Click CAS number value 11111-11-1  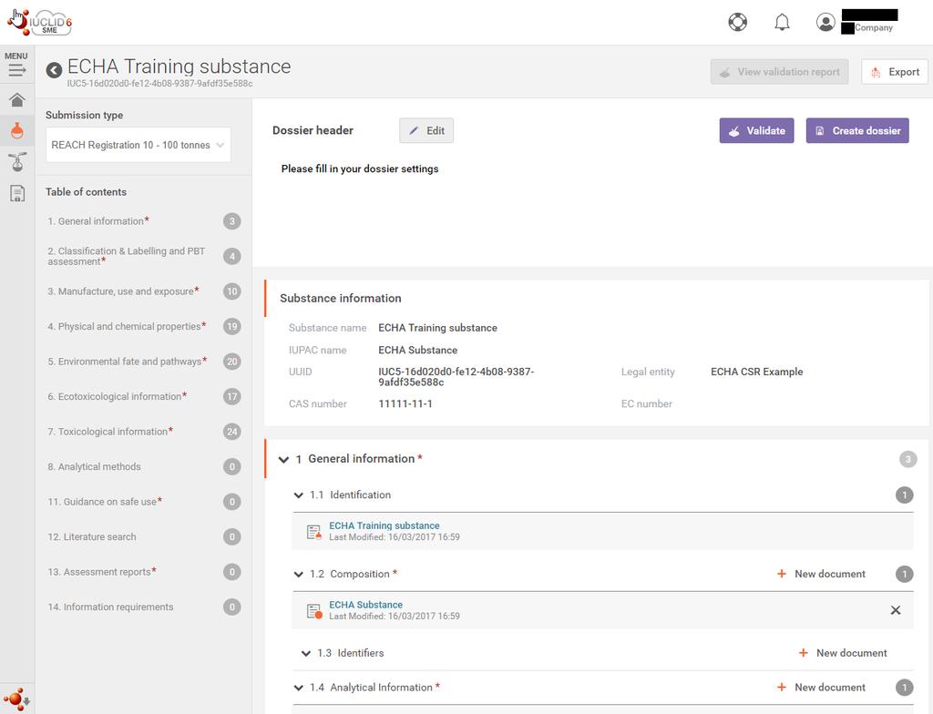coord(405,403)
